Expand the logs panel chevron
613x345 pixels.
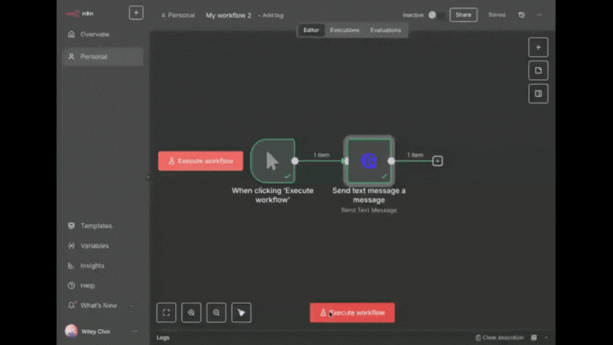(546, 338)
